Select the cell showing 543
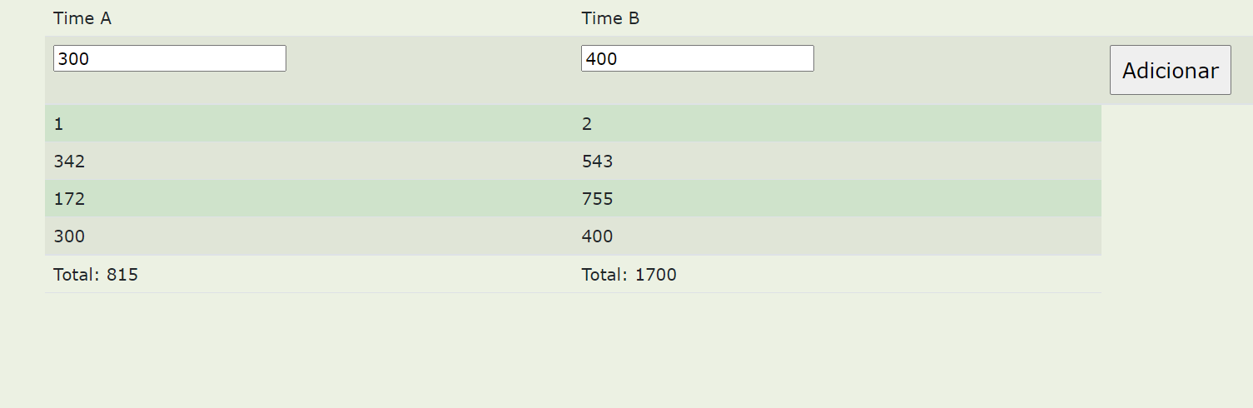1253x408 pixels. click(837, 162)
